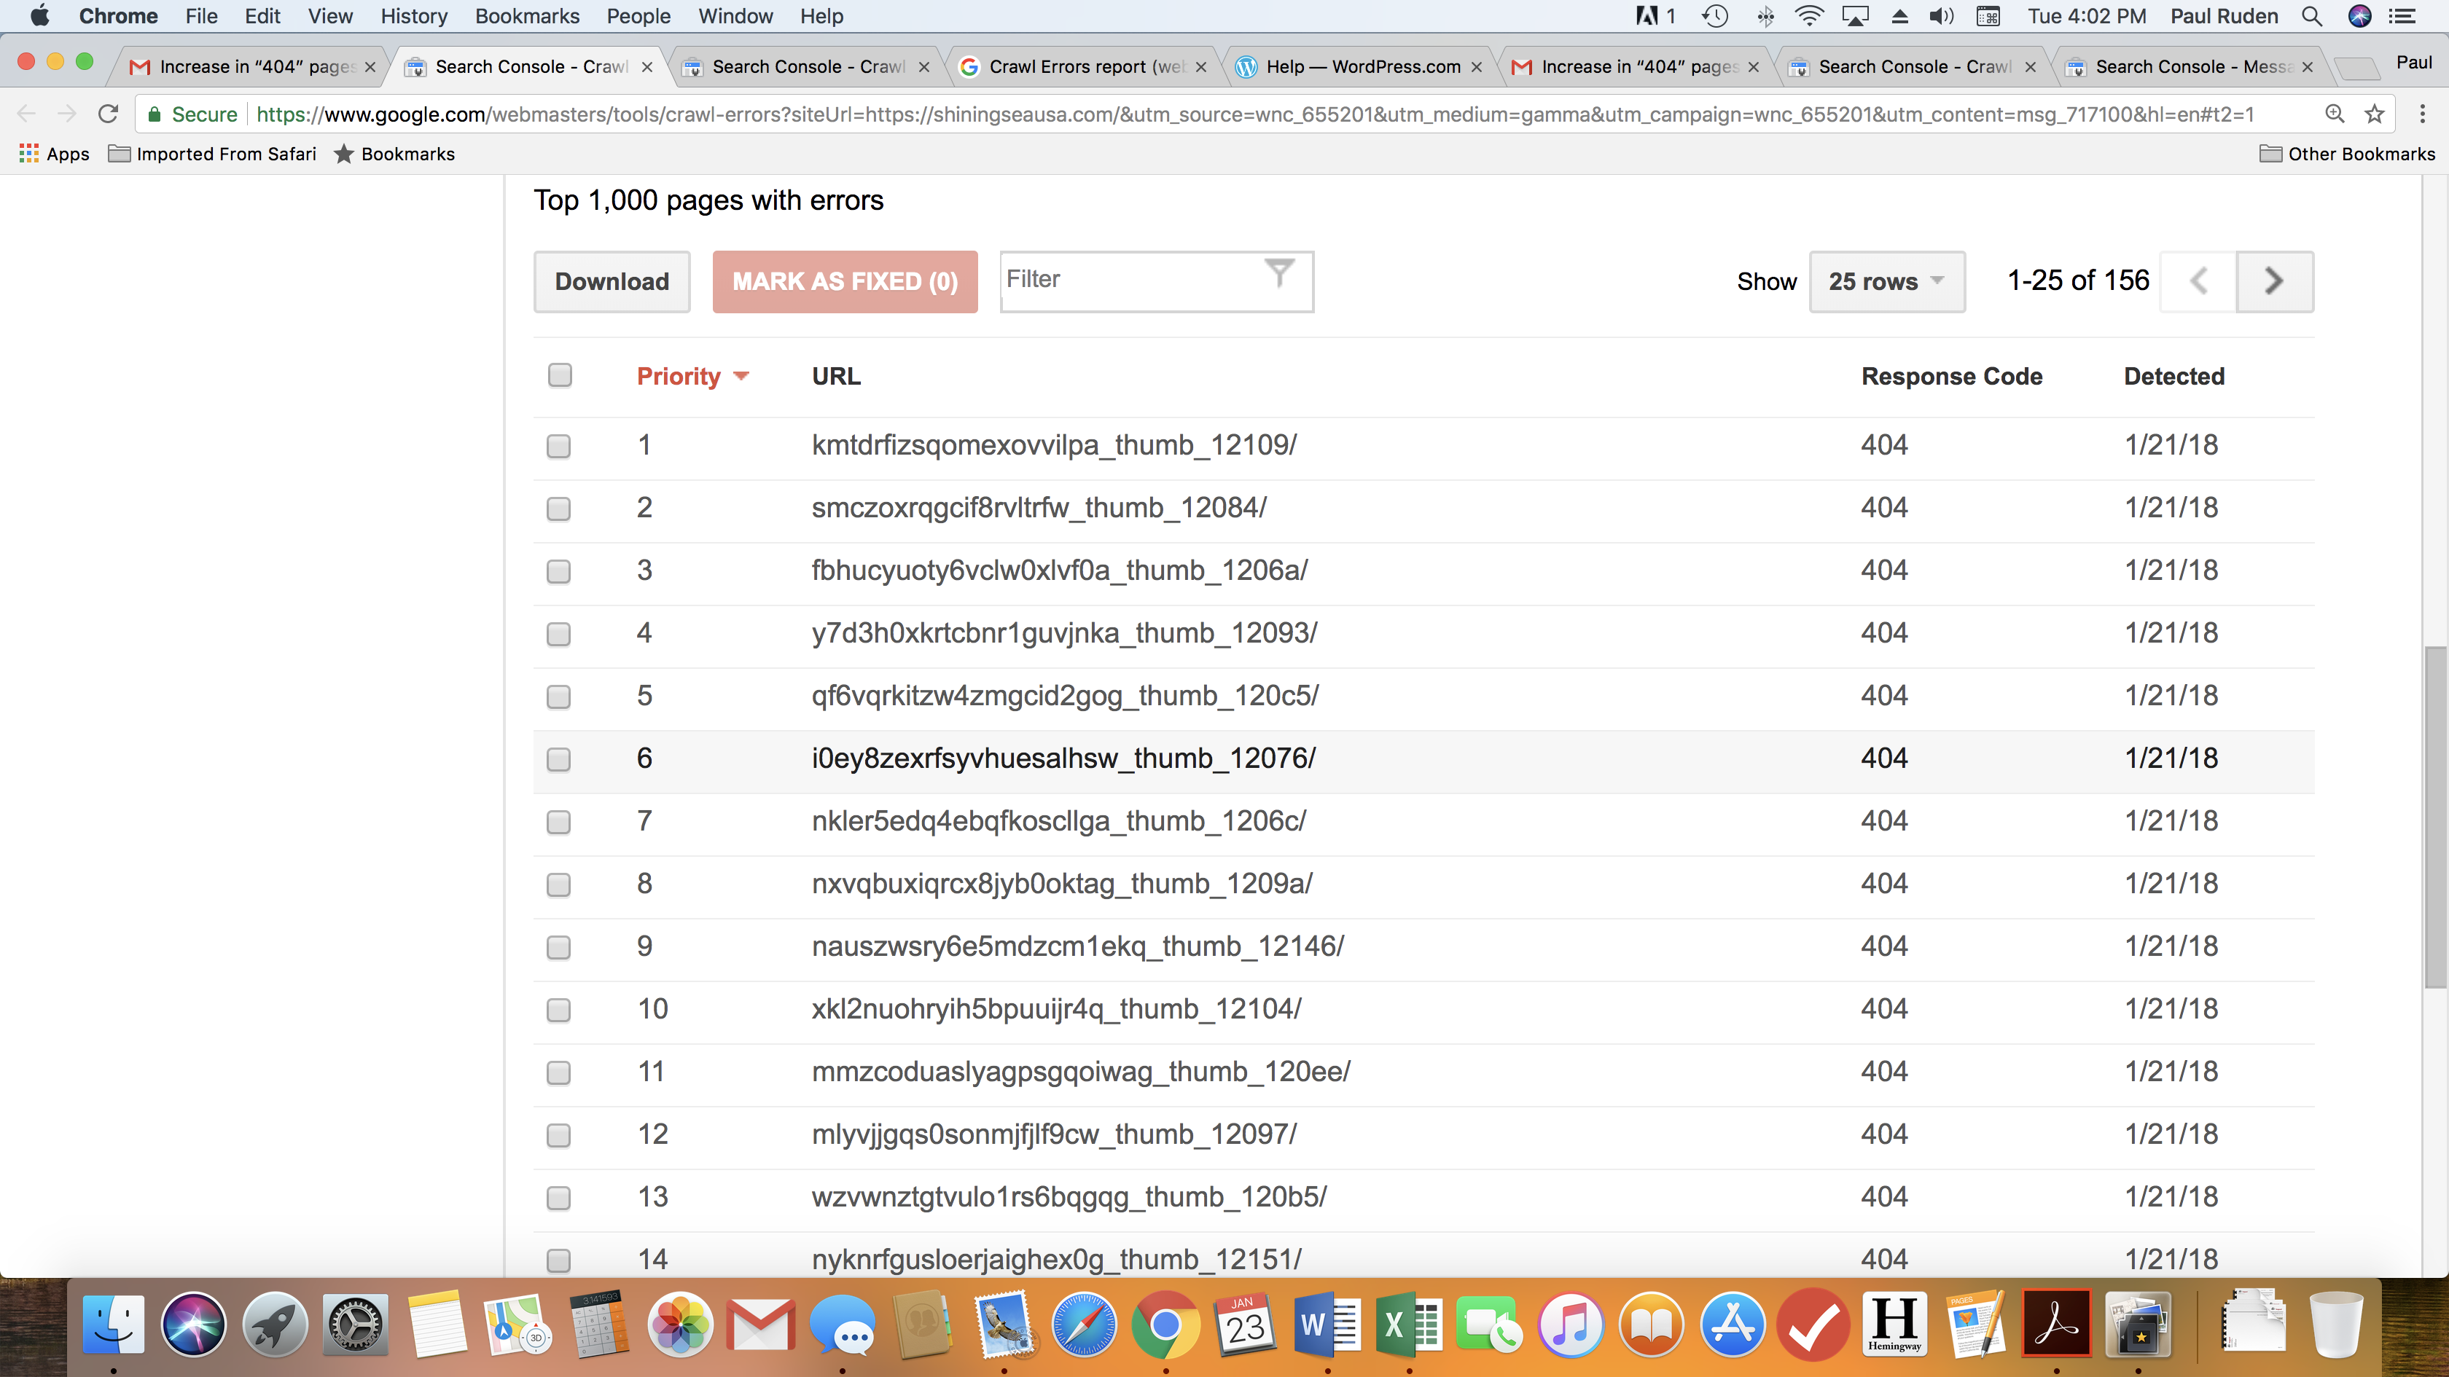Open the nauszwsry6e5mdzcm1ekq_thumb_12146 URL
This screenshot has width=2449, height=1377.
coord(1077,946)
